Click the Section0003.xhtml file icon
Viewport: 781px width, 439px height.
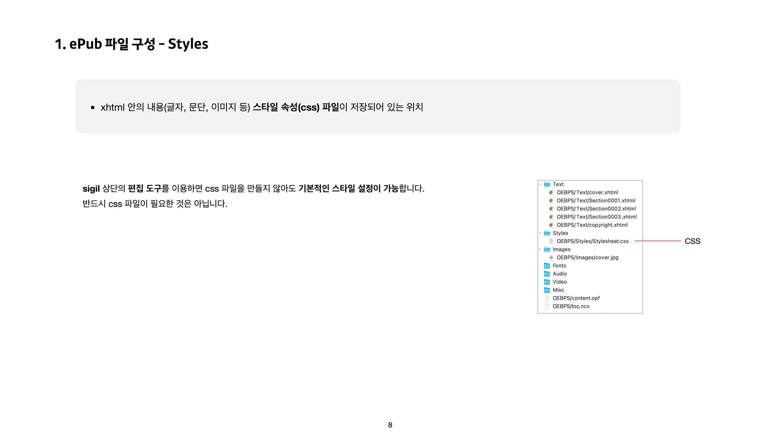coord(551,217)
